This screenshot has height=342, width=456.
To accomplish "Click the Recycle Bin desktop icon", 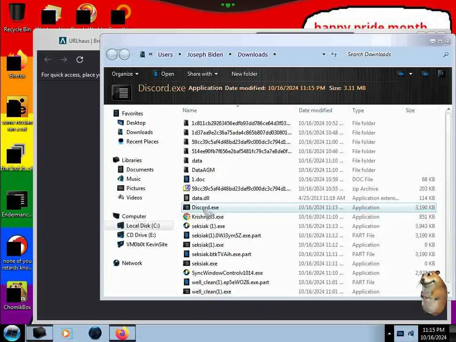I will point(17,17).
